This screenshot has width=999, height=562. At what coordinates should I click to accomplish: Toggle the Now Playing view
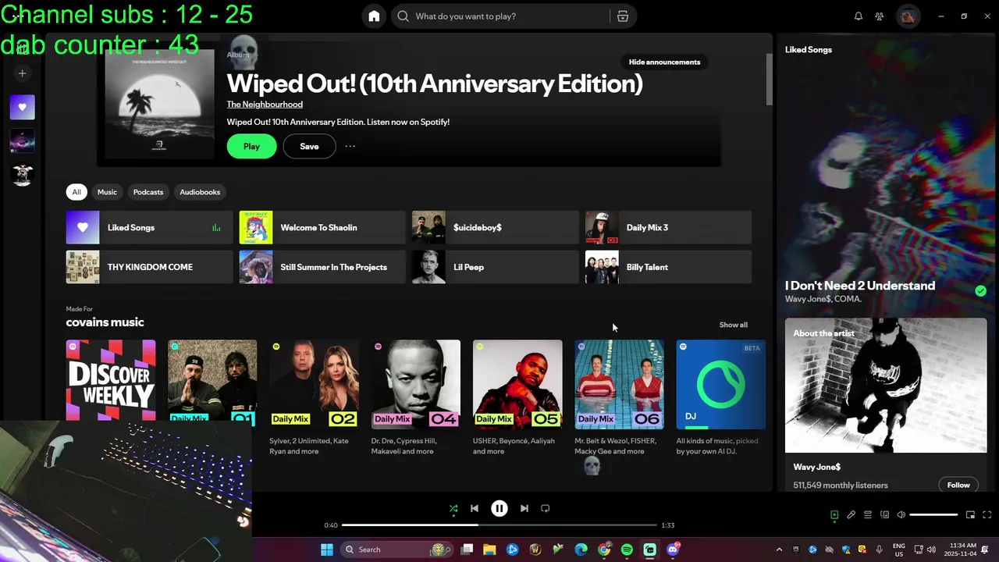pyautogui.click(x=834, y=515)
